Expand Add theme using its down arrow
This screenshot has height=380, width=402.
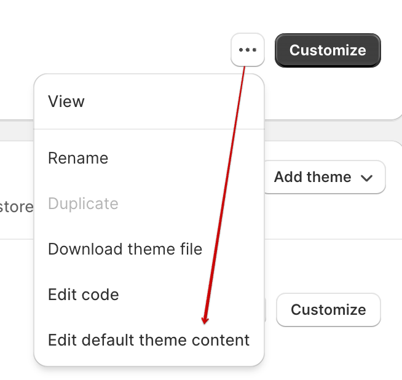pyautogui.click(x=367, y=178)
